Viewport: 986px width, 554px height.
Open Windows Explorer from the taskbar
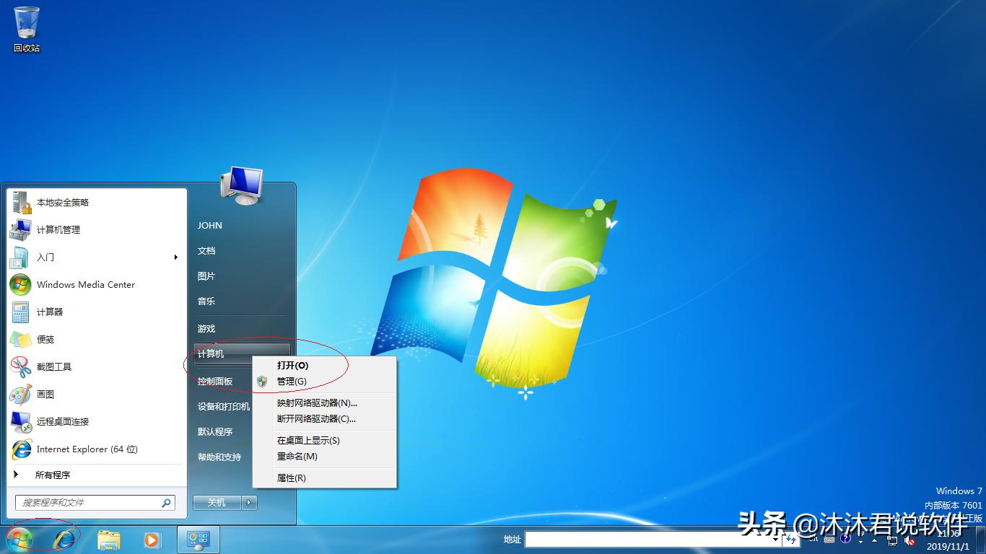pos(108,539)
